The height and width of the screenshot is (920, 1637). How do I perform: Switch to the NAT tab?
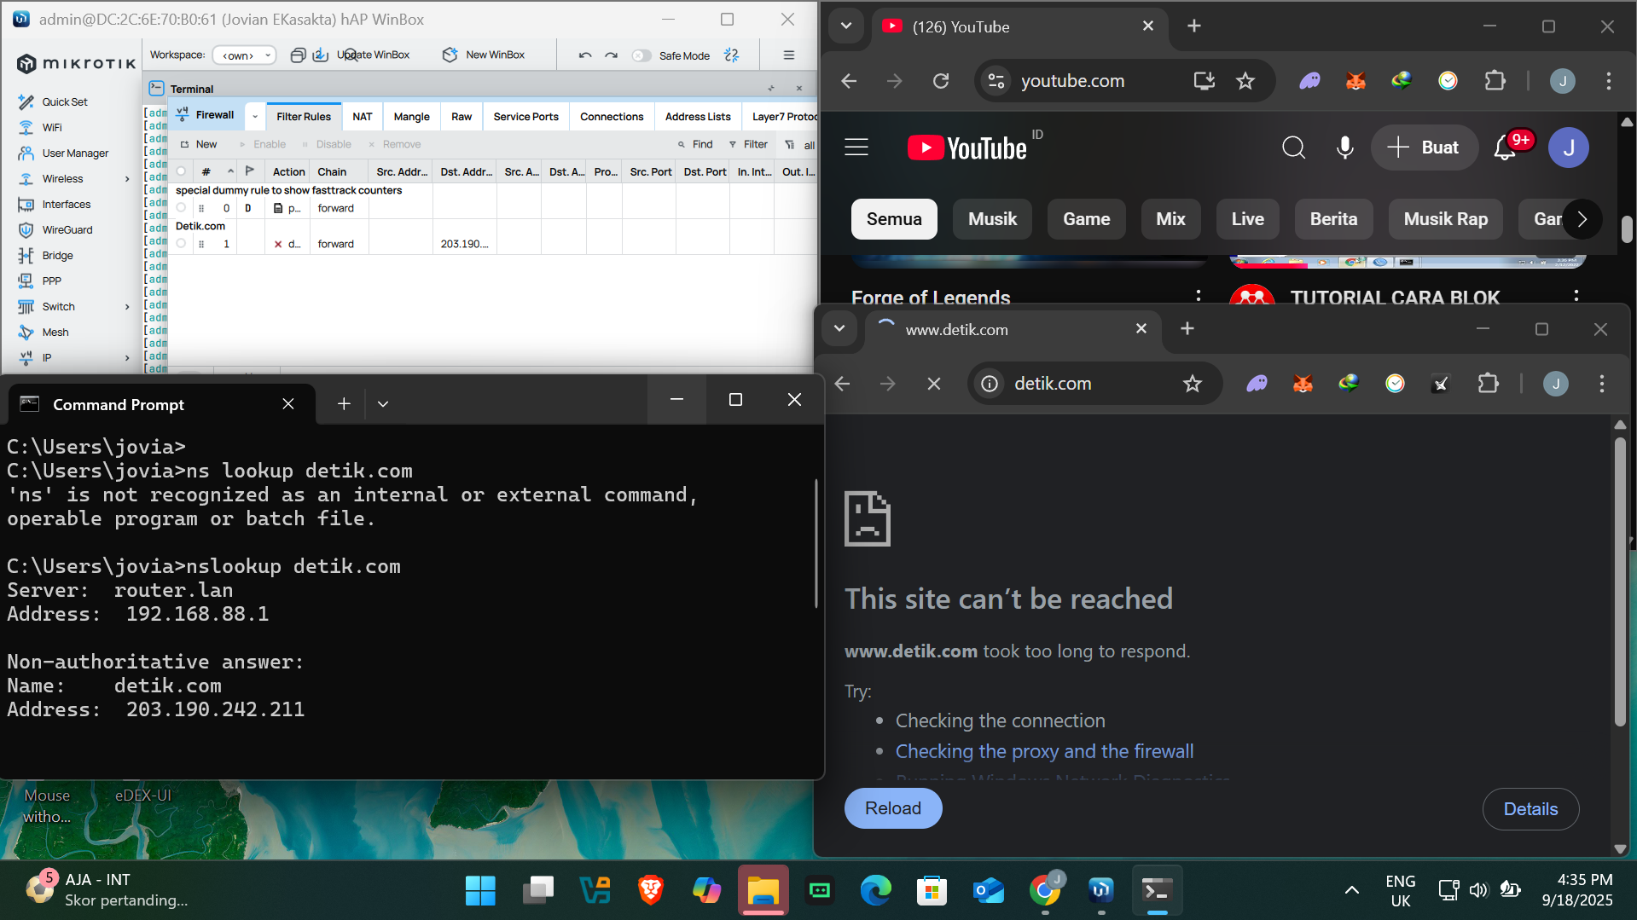(x=363, y=117)
